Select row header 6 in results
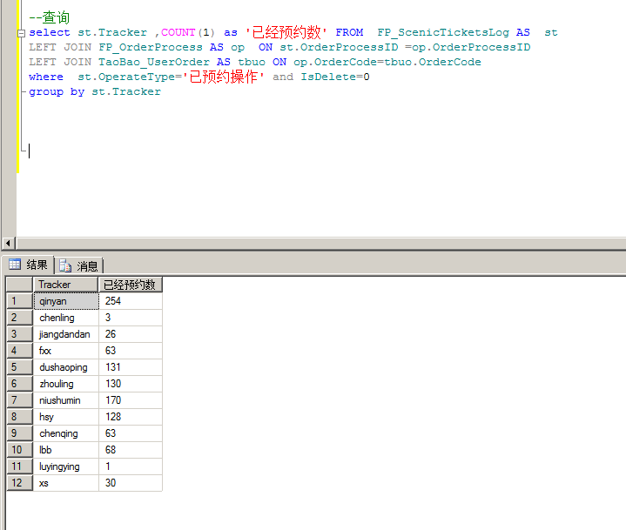 coord(19,384)
